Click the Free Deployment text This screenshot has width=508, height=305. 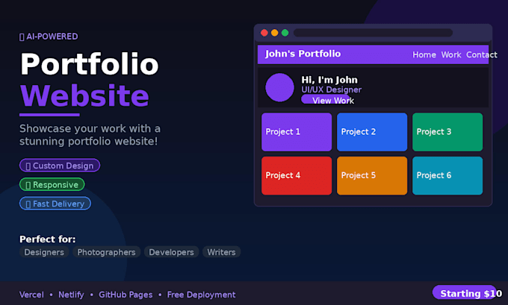201,295
